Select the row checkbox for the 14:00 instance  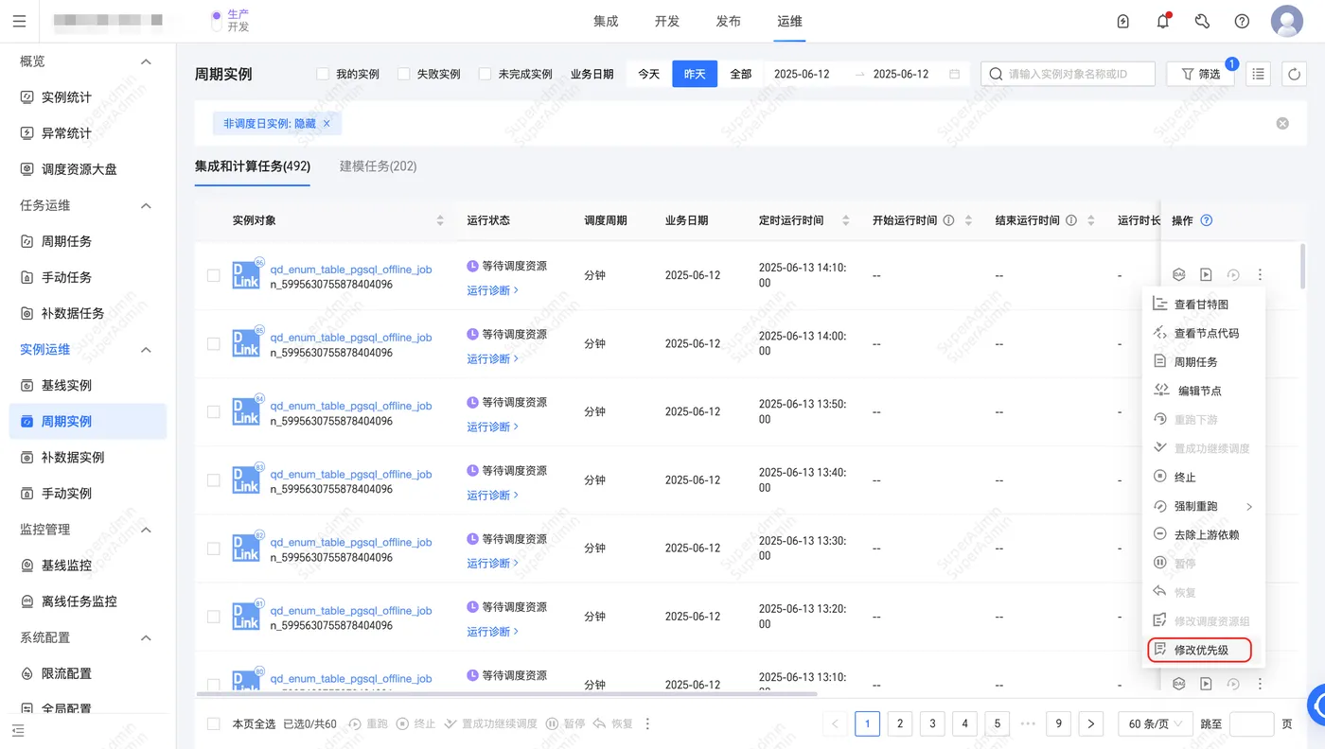214,343
